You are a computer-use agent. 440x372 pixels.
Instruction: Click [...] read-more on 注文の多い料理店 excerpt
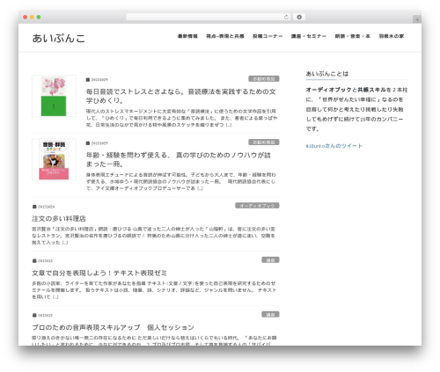point(65,243)
